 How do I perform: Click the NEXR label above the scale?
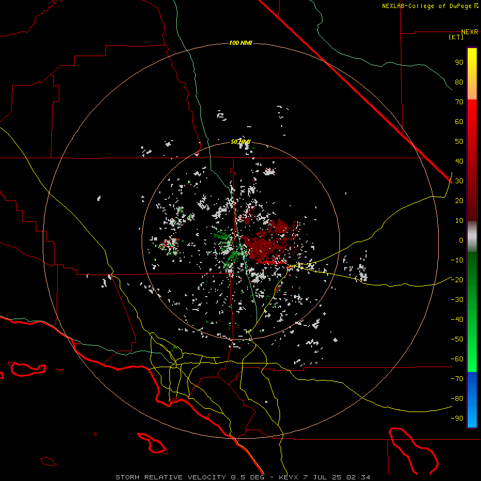[x=470, y=32]
